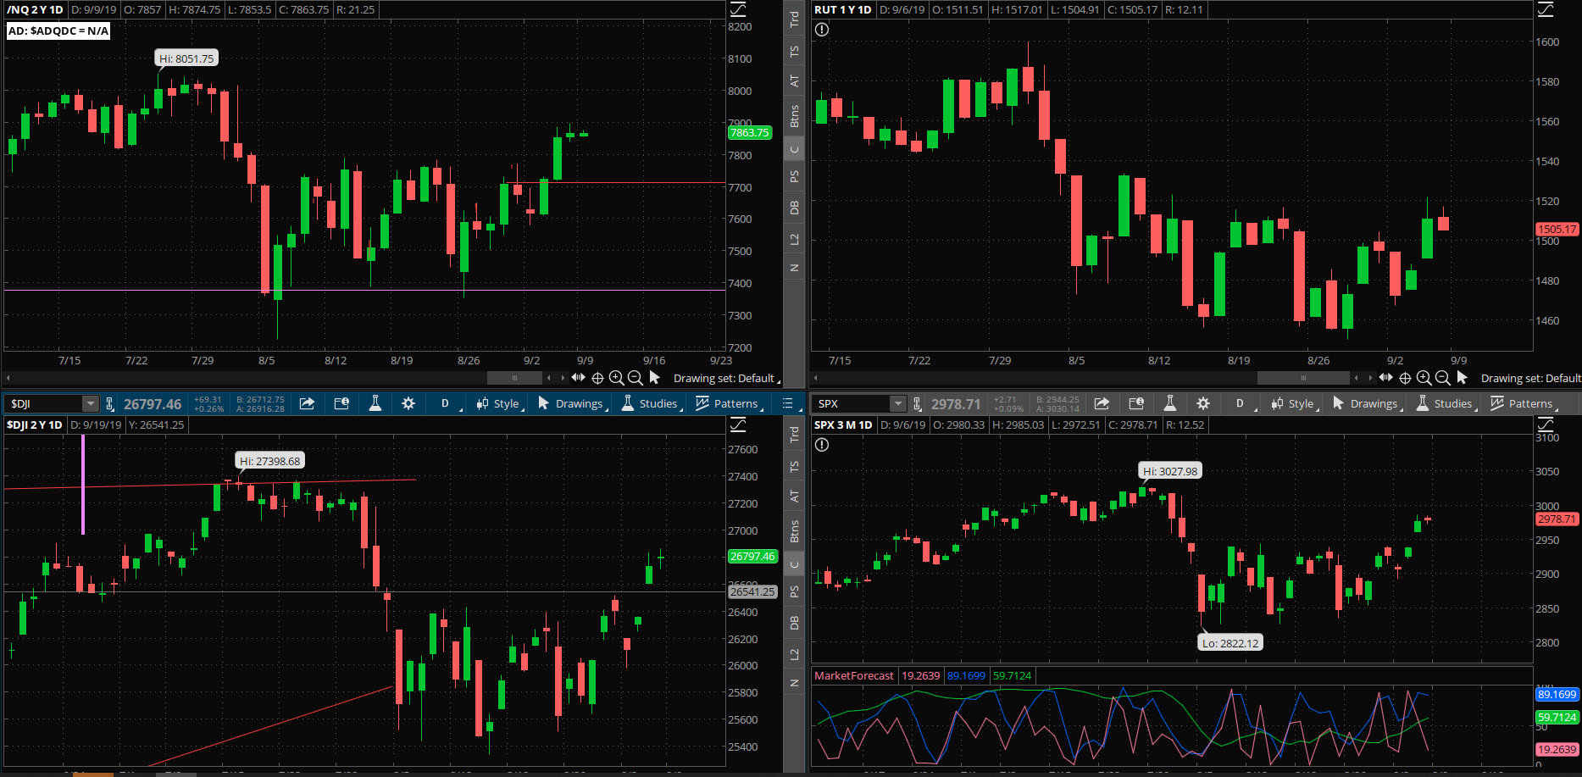Zoom in on the RUT chart
1582x777 pixels.
[x=1424, y=378]
